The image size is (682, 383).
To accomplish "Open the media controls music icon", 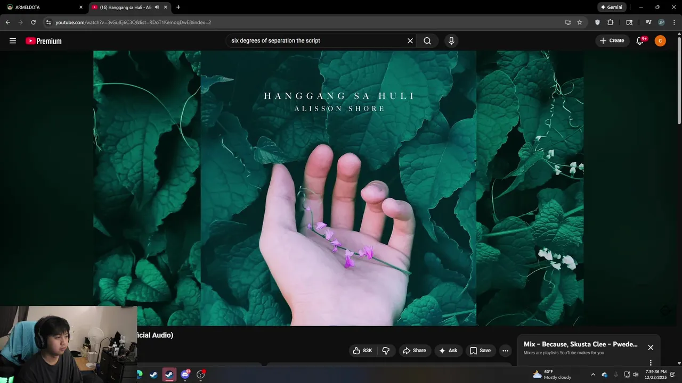I will tap(648, 22).
